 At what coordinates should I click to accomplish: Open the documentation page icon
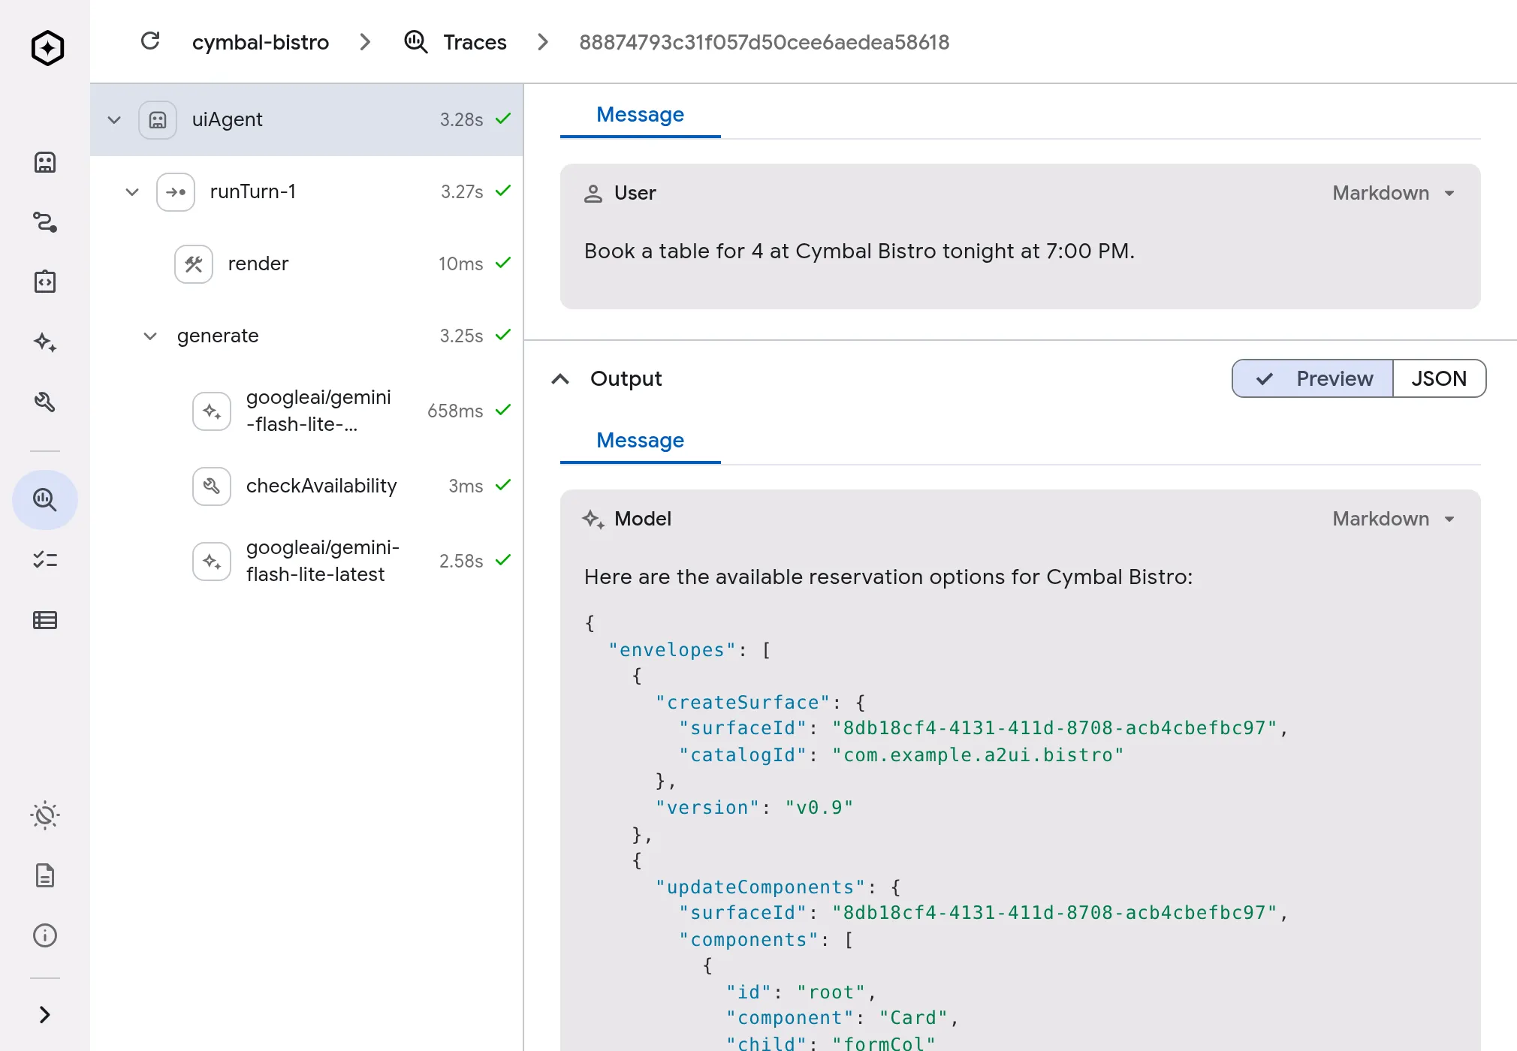point(45,875)
